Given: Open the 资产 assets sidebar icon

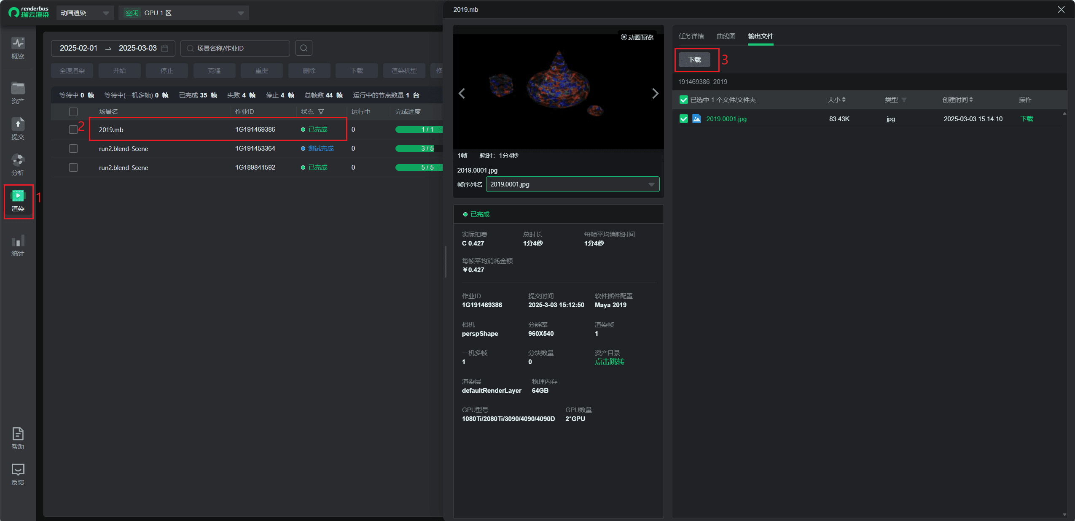Looking at the screenshot, I should click(18, 93).
